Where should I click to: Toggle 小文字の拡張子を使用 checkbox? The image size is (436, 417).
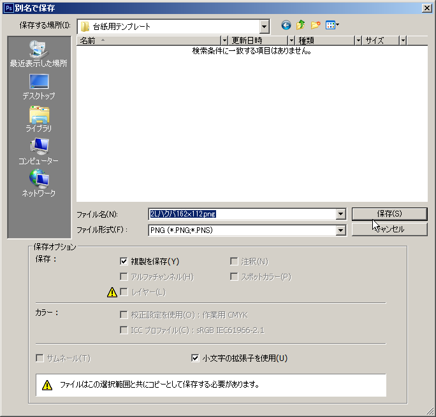coord(196,358)
